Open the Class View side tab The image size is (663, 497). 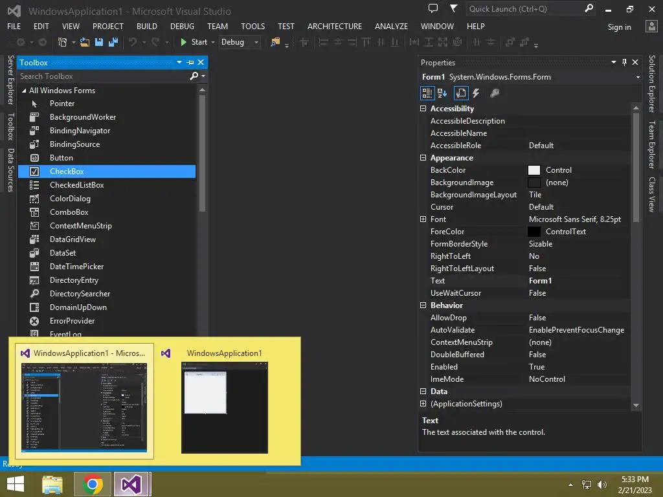pos(652,194)
